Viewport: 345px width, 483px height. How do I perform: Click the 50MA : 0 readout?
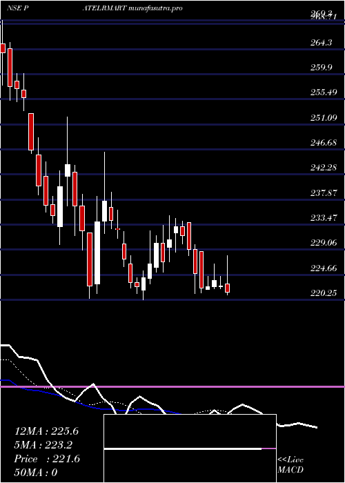tap(36, 473)
